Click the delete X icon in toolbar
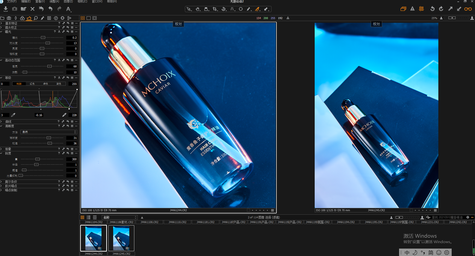475x256 pixels. click(32, 9)
